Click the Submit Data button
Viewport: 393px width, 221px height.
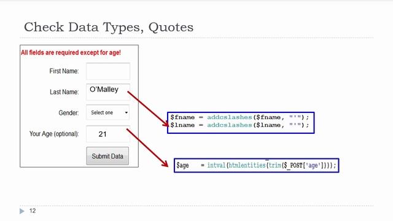coord(107,156)
